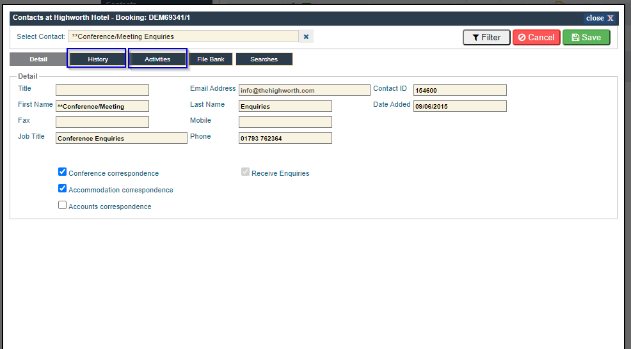The image size is (631, 349).
Task: Open the History tab
Action: click(x=98, y=59)
